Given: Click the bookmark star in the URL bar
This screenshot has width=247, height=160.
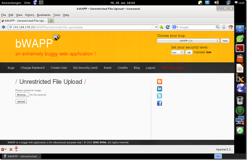Looking at the screenshot, I should 152,27.
